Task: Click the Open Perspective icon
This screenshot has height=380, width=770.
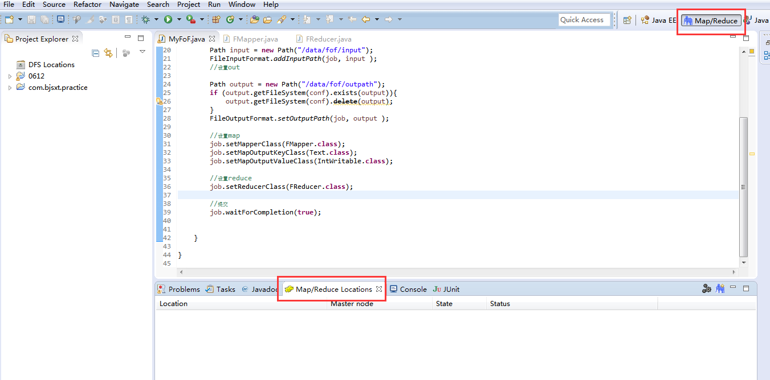Action: (626, 19)
